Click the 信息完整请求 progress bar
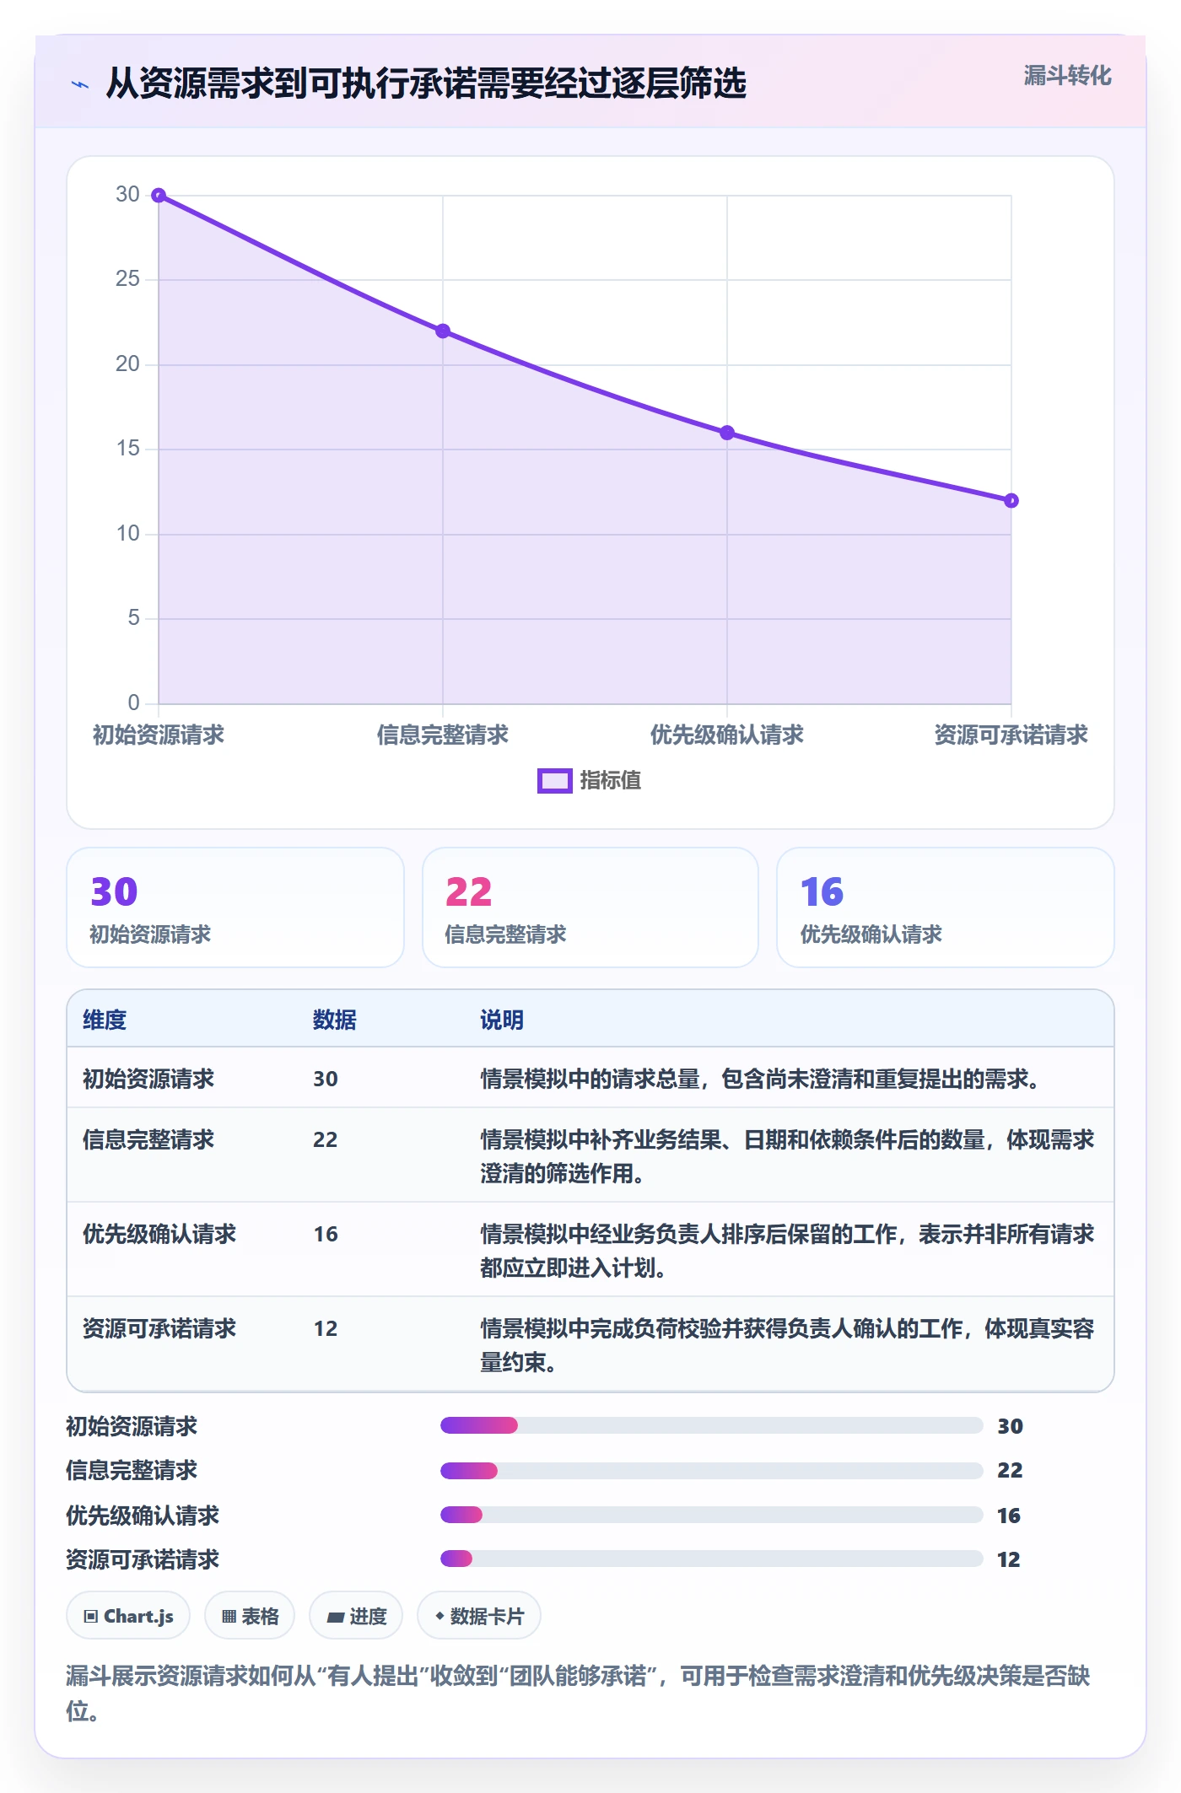 [x=711, y=1471]
